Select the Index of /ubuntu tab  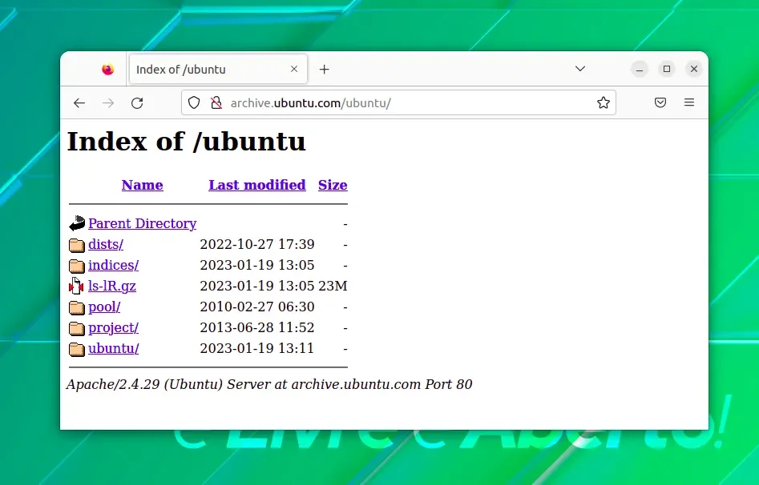point(218,69)
